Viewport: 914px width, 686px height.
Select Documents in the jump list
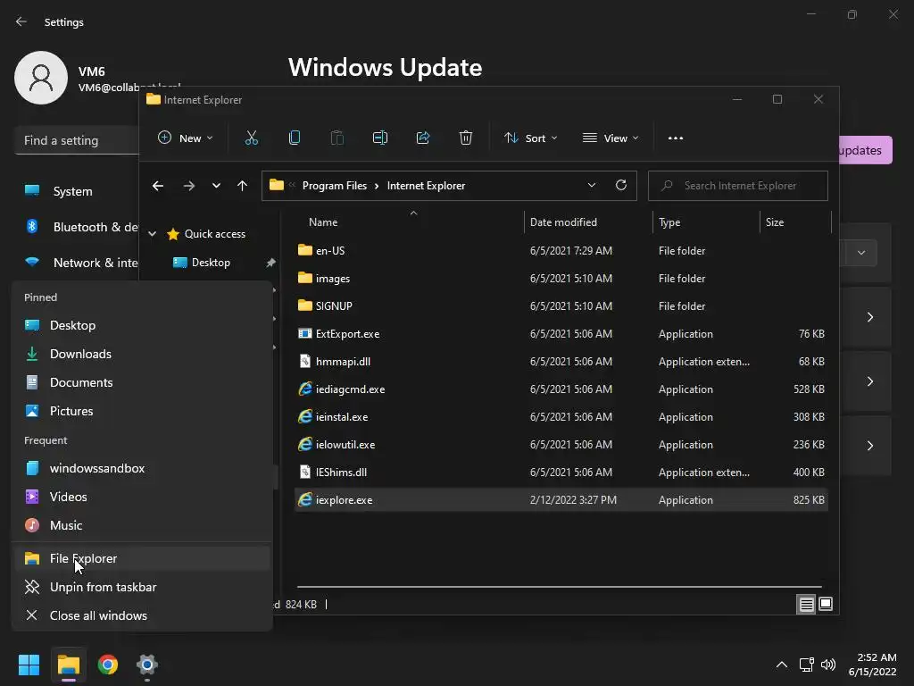coord(142,382)
